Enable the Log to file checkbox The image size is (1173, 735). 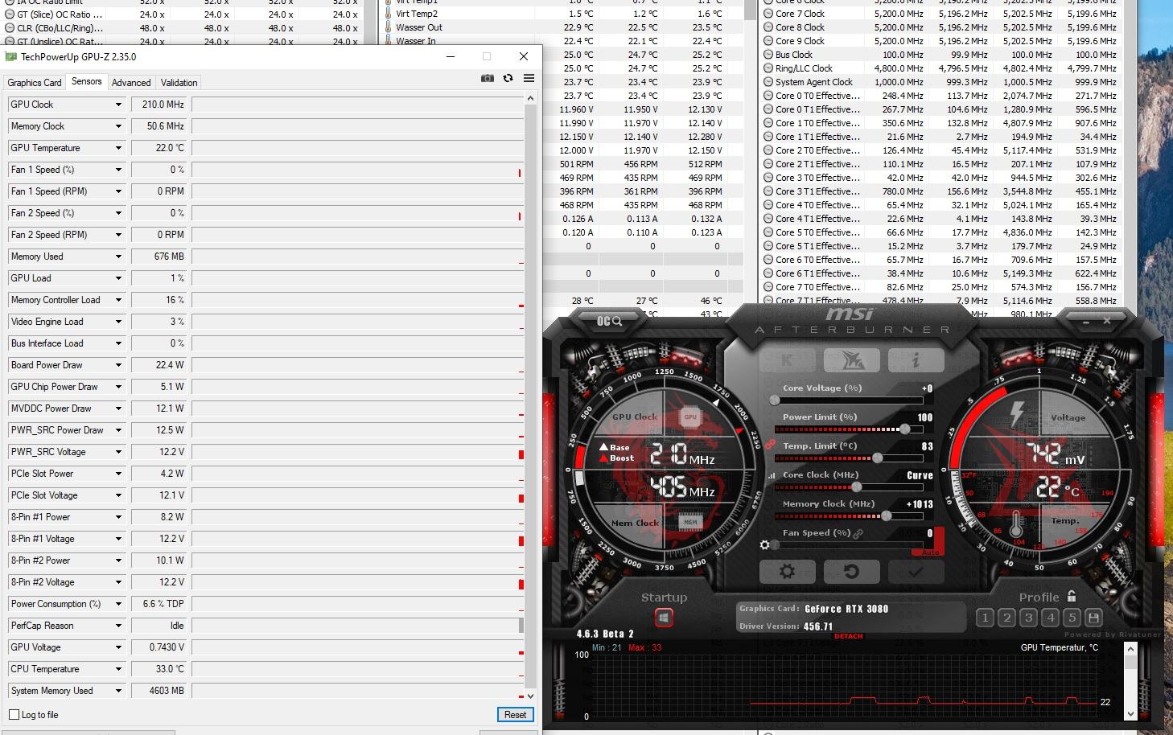pyautogui.click(x=14, y=714)
